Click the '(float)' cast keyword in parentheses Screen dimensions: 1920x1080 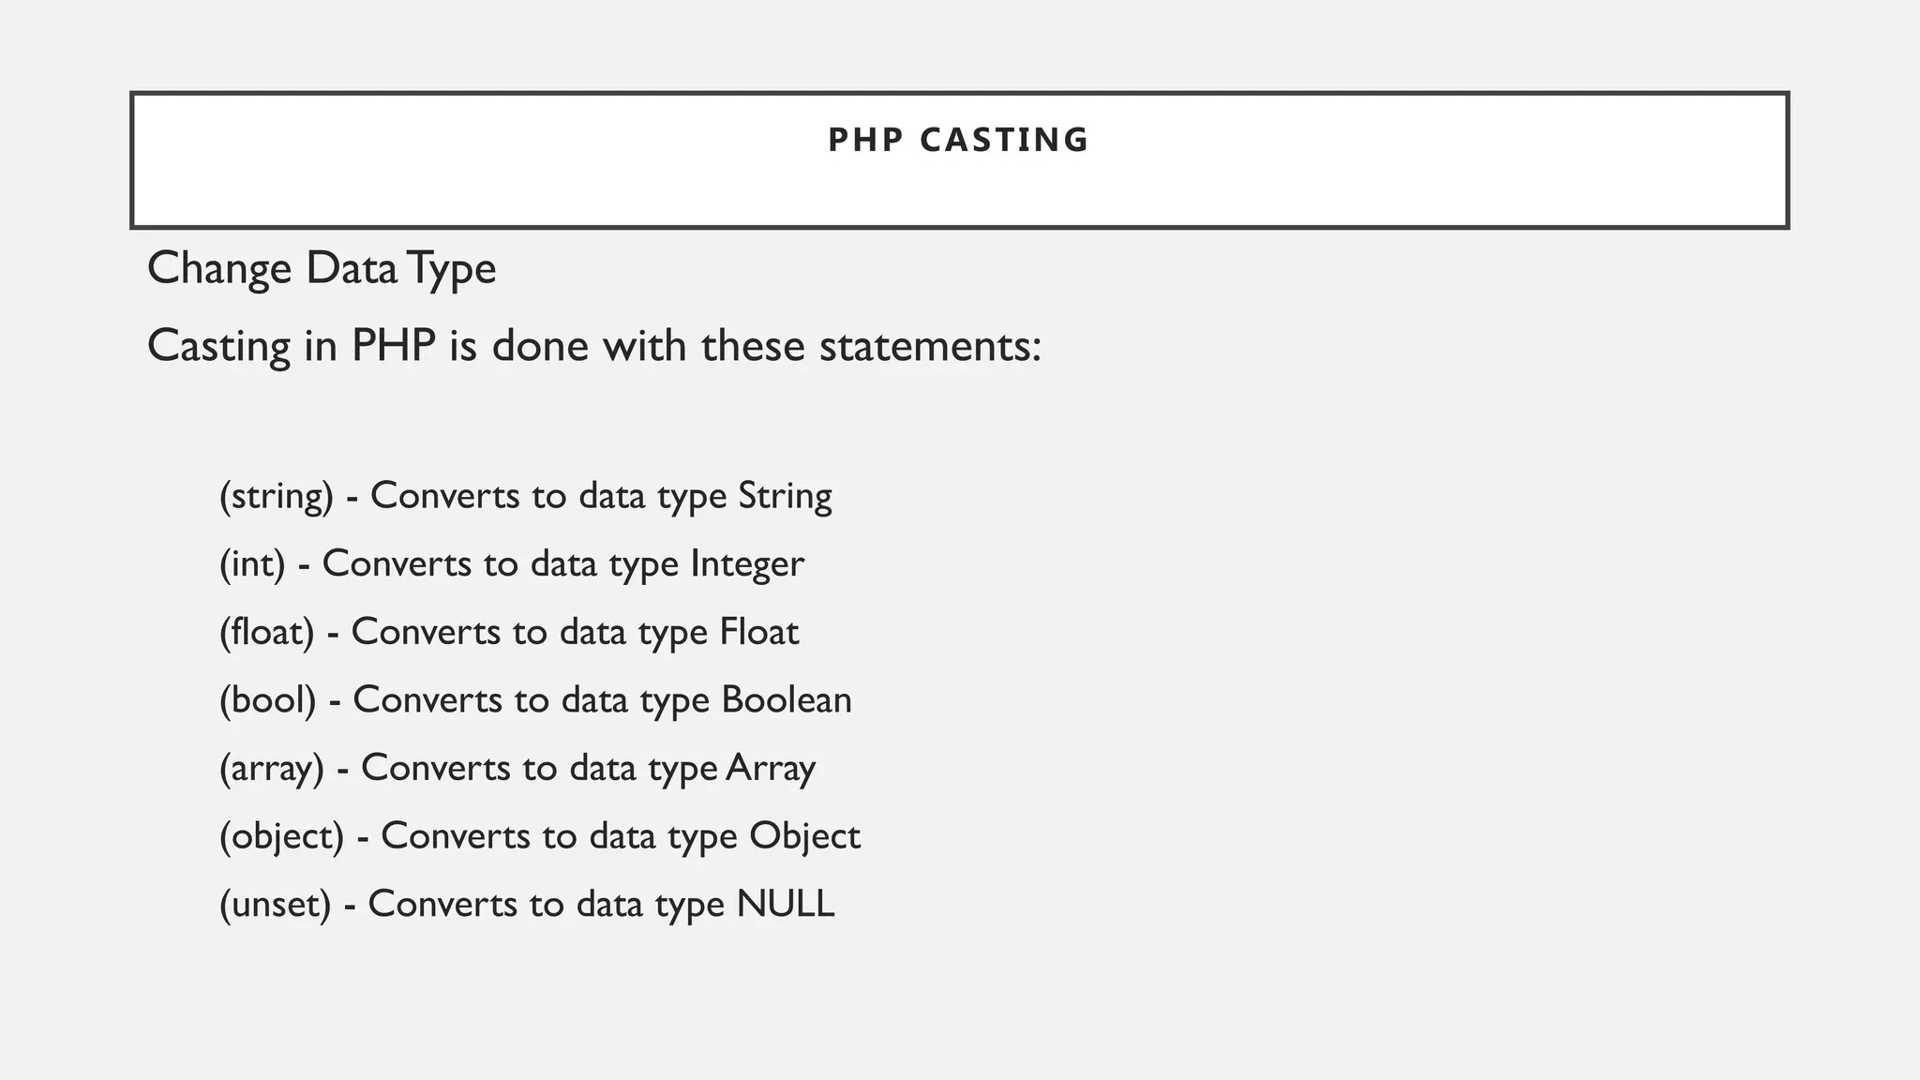[x=266, y=632]
